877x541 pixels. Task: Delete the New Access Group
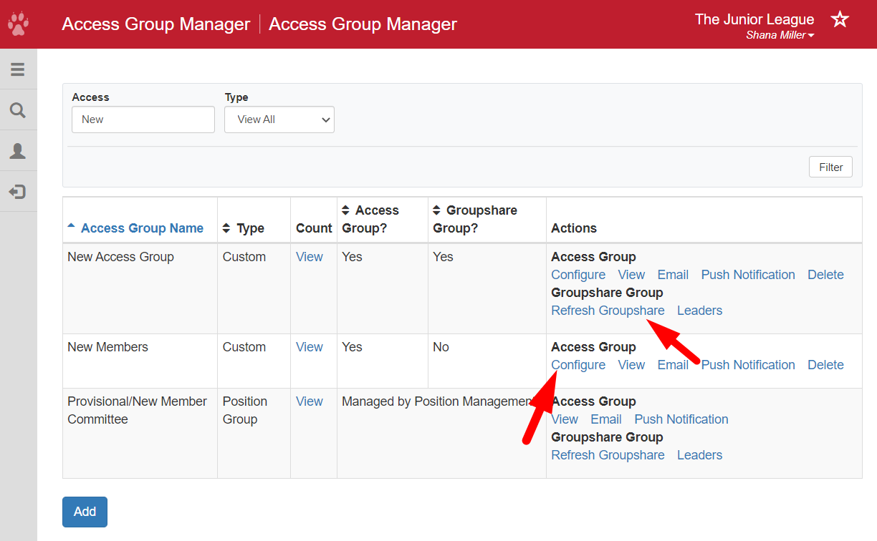coord(825,275)
